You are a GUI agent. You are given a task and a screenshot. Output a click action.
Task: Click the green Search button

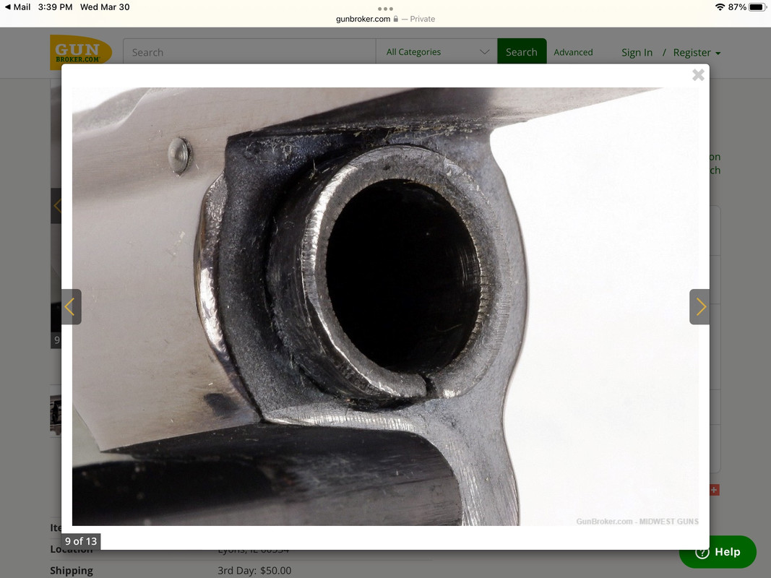point(522,52)
